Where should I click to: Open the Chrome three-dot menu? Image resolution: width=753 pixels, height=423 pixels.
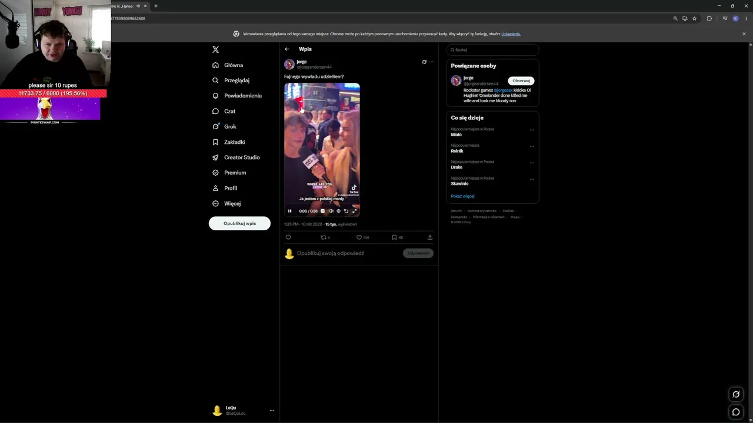745,19
